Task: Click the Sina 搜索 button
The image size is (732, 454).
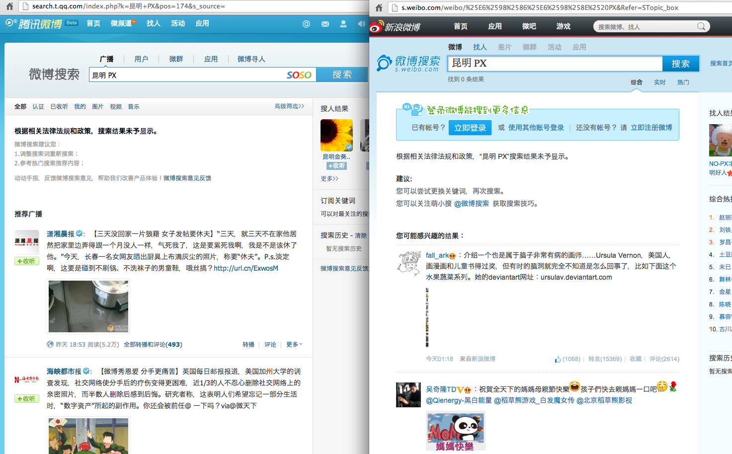Action: (681, 64)
